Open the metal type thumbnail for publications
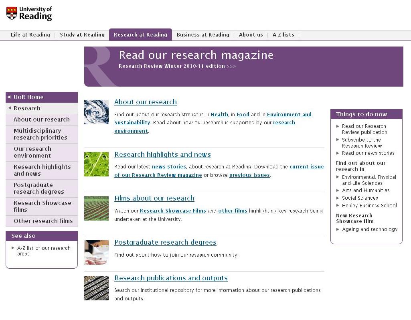 point(96,288)
